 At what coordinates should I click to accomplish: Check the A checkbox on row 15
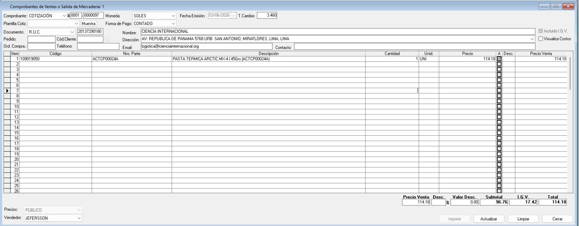pos(499,133)
